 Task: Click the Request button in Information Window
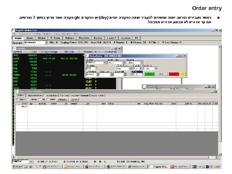63,100
